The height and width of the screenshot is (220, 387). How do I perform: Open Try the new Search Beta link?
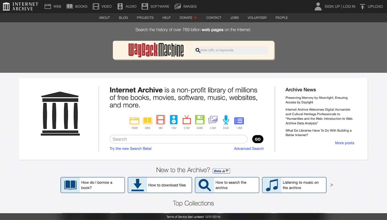[x=131, y=149]
